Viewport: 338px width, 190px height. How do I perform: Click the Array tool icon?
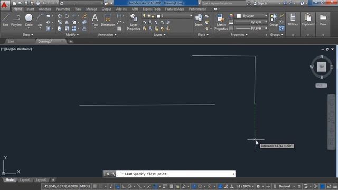click(74, 28)
